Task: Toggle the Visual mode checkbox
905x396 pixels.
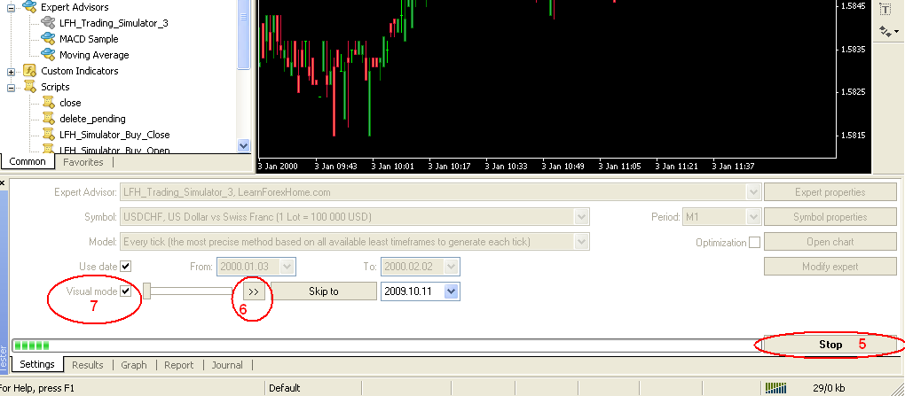Action: point(126,291)
